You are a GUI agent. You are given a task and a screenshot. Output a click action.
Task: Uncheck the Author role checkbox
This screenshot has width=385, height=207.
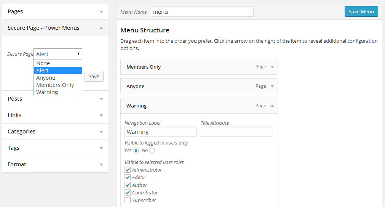[128, 185]
